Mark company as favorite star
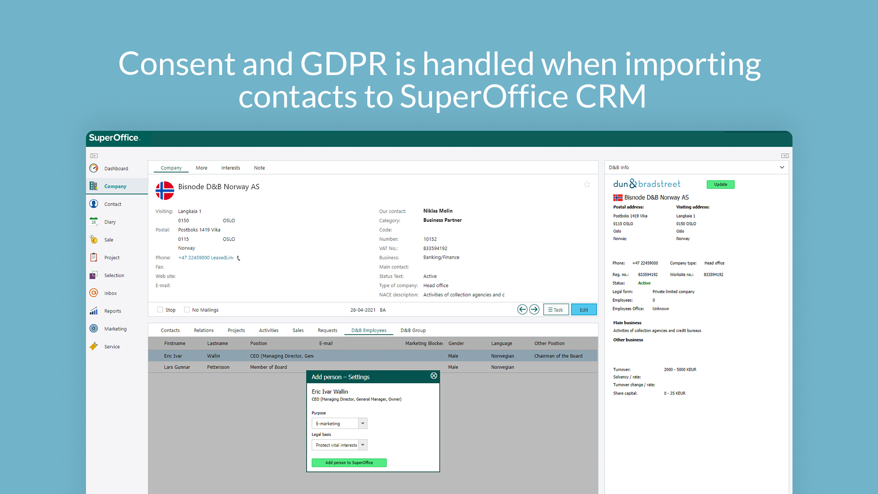 coord(587,185)
